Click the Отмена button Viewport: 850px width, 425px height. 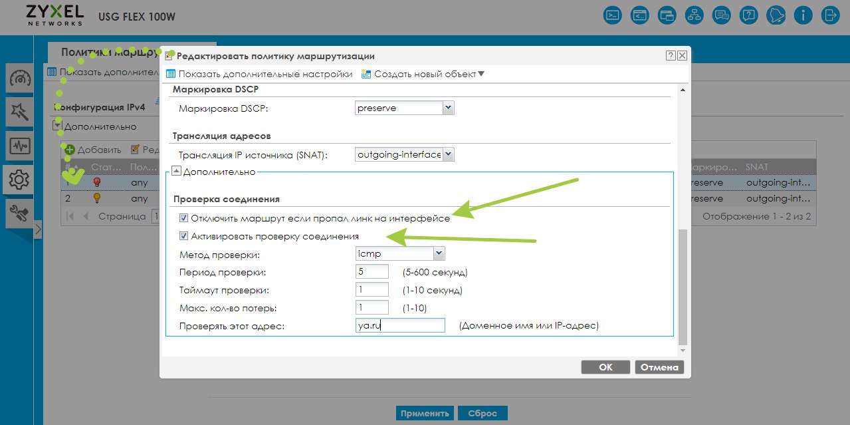pyautogui.click(x=659, y=367)
